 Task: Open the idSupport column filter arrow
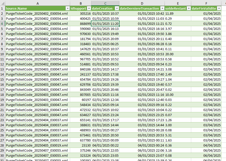tap(89, 8)
